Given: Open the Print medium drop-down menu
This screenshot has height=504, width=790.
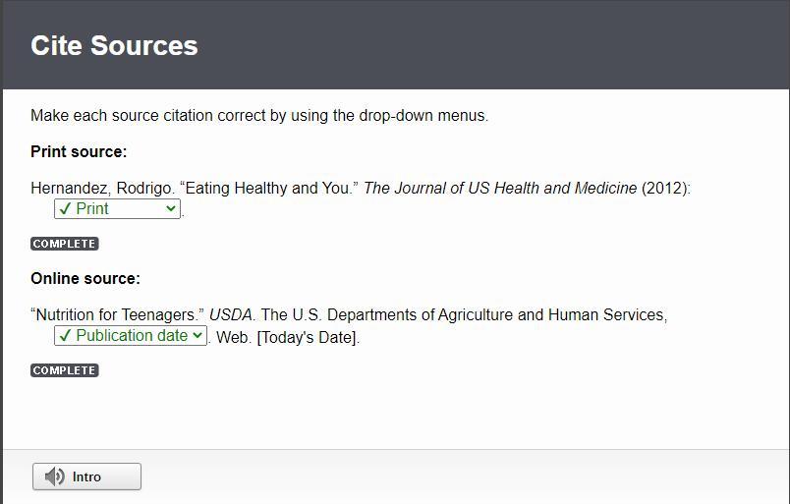Looking at the screenshot, I should click(117, 208).
